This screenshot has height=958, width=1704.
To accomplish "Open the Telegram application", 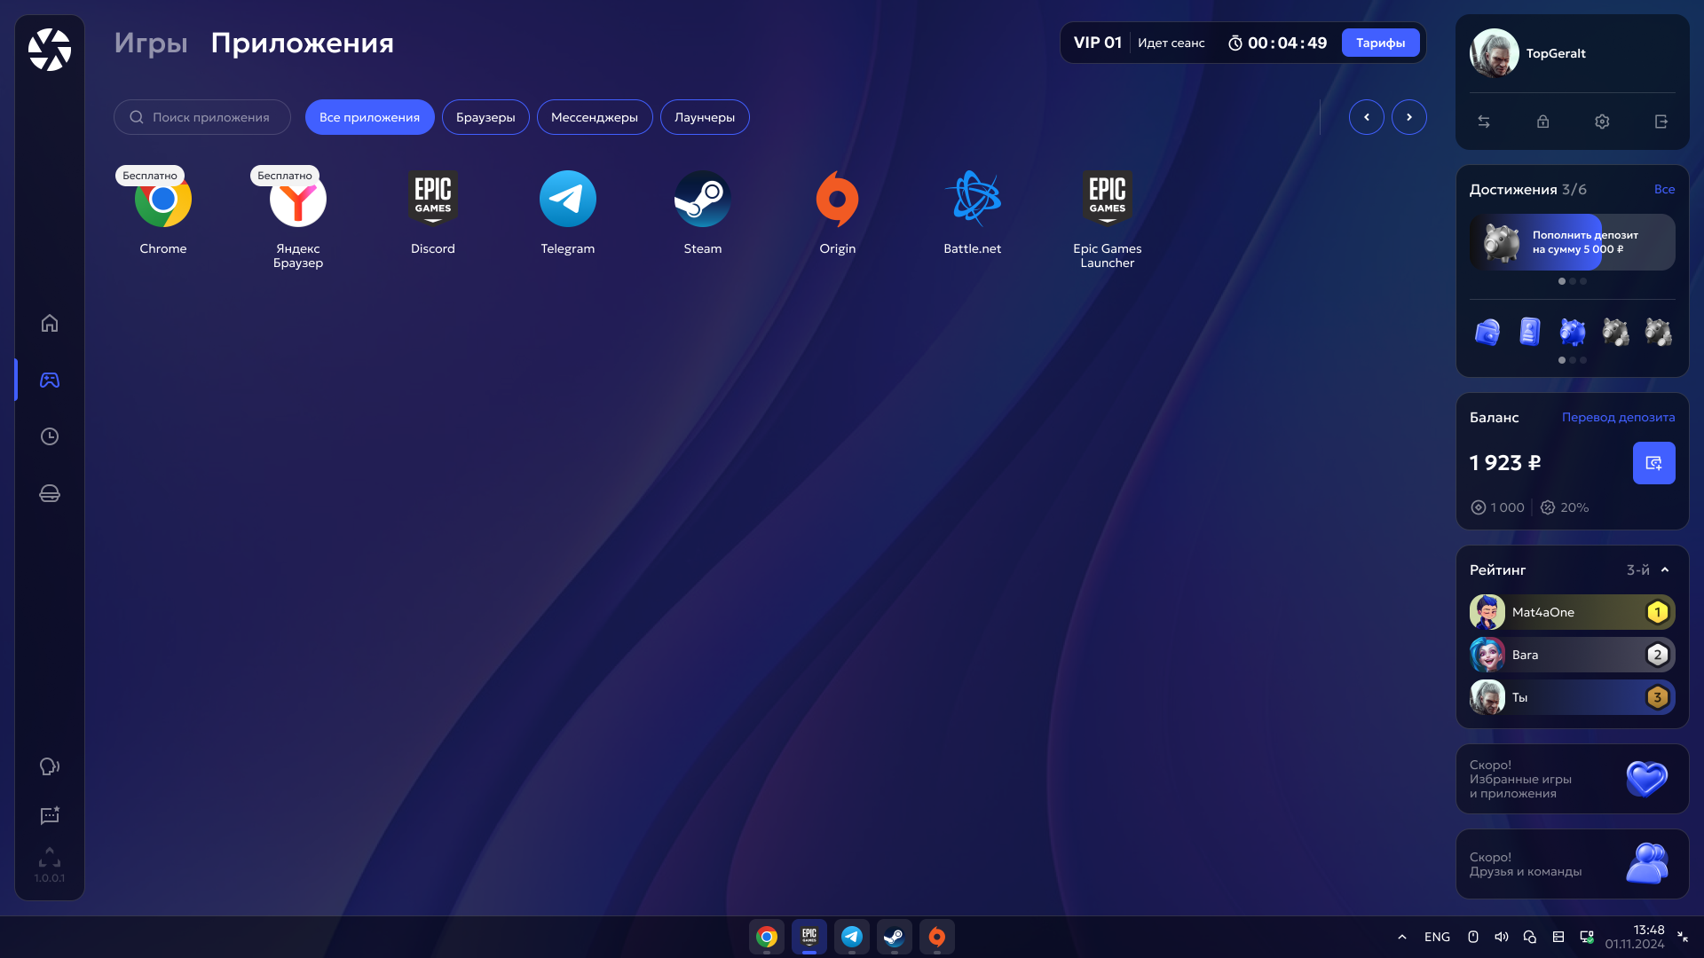I will (x=567, y=200).
